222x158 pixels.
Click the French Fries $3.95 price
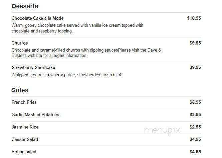[195, 102]
